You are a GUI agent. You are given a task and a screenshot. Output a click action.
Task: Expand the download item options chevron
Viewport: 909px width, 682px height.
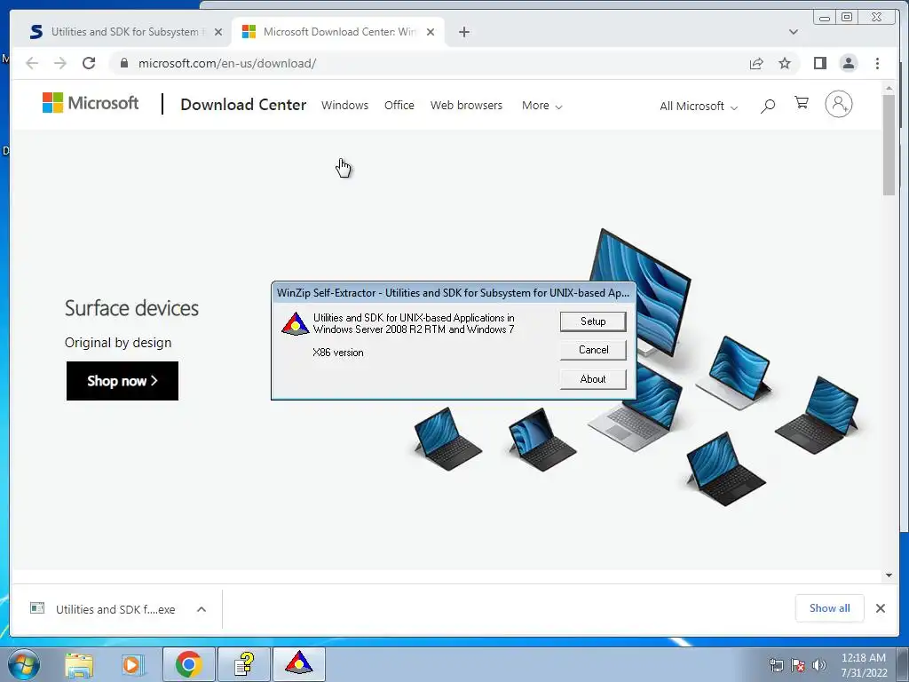tap(202, 609)
